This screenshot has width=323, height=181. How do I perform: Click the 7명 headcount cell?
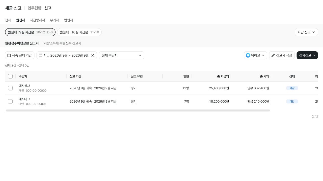[x=186, y=102]
